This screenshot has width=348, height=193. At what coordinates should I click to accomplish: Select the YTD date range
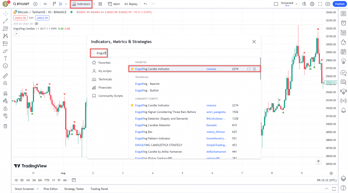pyautogui.click(x=47, y=180)
